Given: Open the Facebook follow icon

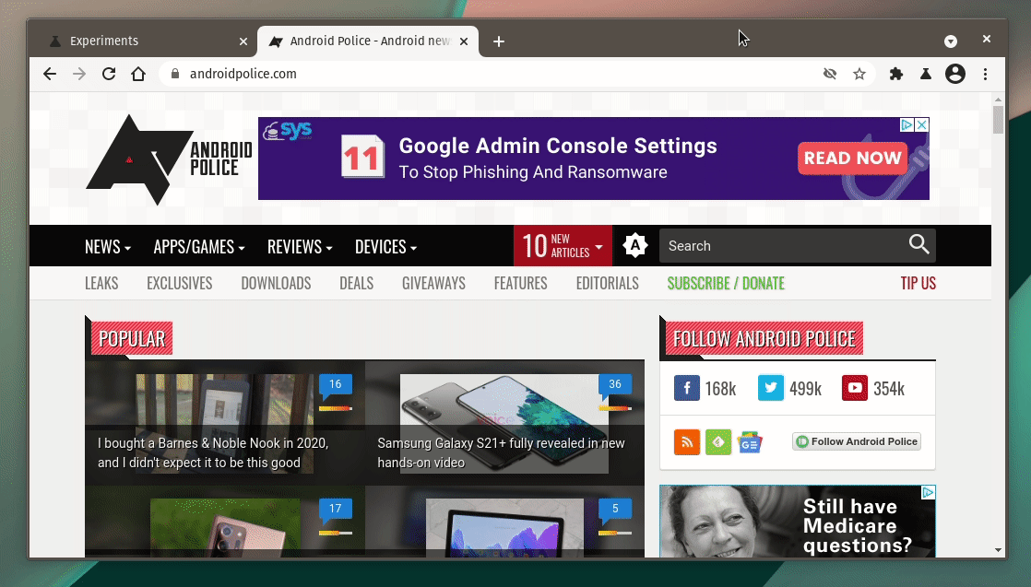Looking at the screenshot, I should (687, 388).
